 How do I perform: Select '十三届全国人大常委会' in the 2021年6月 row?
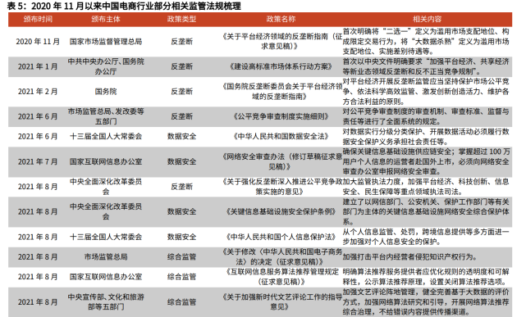[106, 137]
